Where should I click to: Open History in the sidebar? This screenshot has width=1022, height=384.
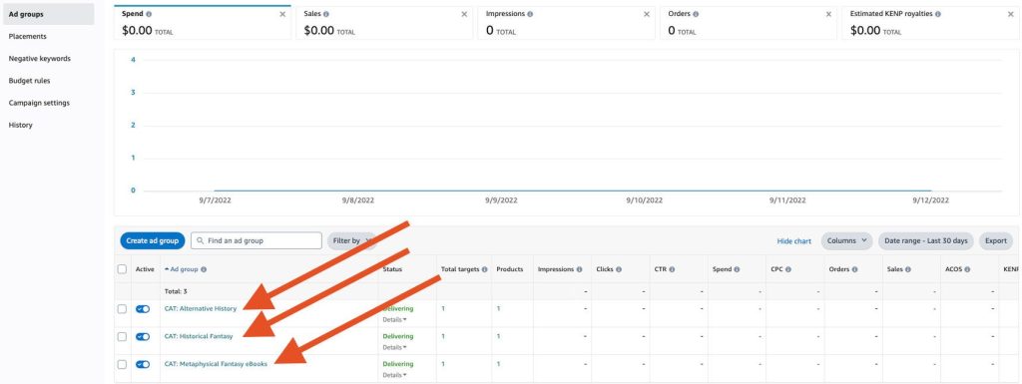point(20,125)
